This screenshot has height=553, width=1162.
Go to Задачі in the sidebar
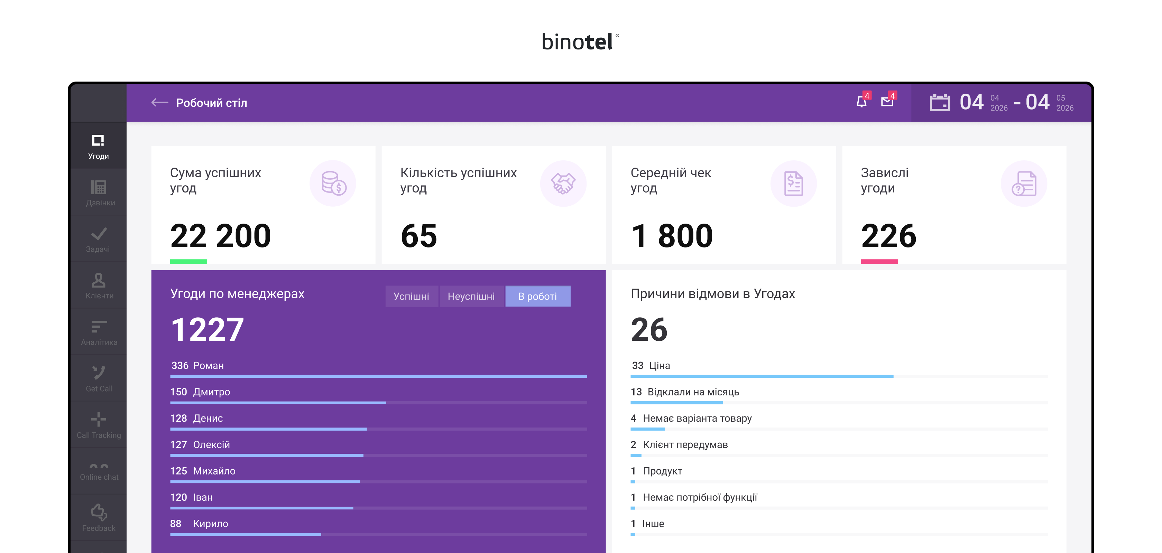click(98, 239)
